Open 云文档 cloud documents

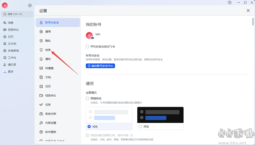pyautogui.click(x=10, y=44)
